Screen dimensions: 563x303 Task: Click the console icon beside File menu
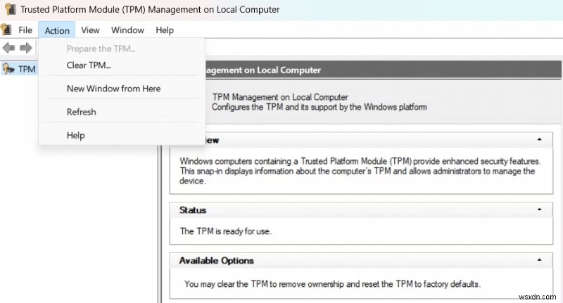6,30
